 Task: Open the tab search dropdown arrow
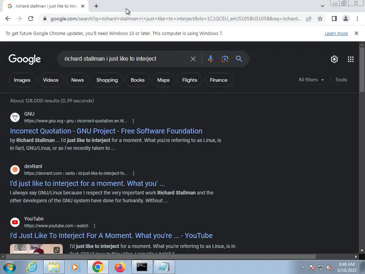322,6
